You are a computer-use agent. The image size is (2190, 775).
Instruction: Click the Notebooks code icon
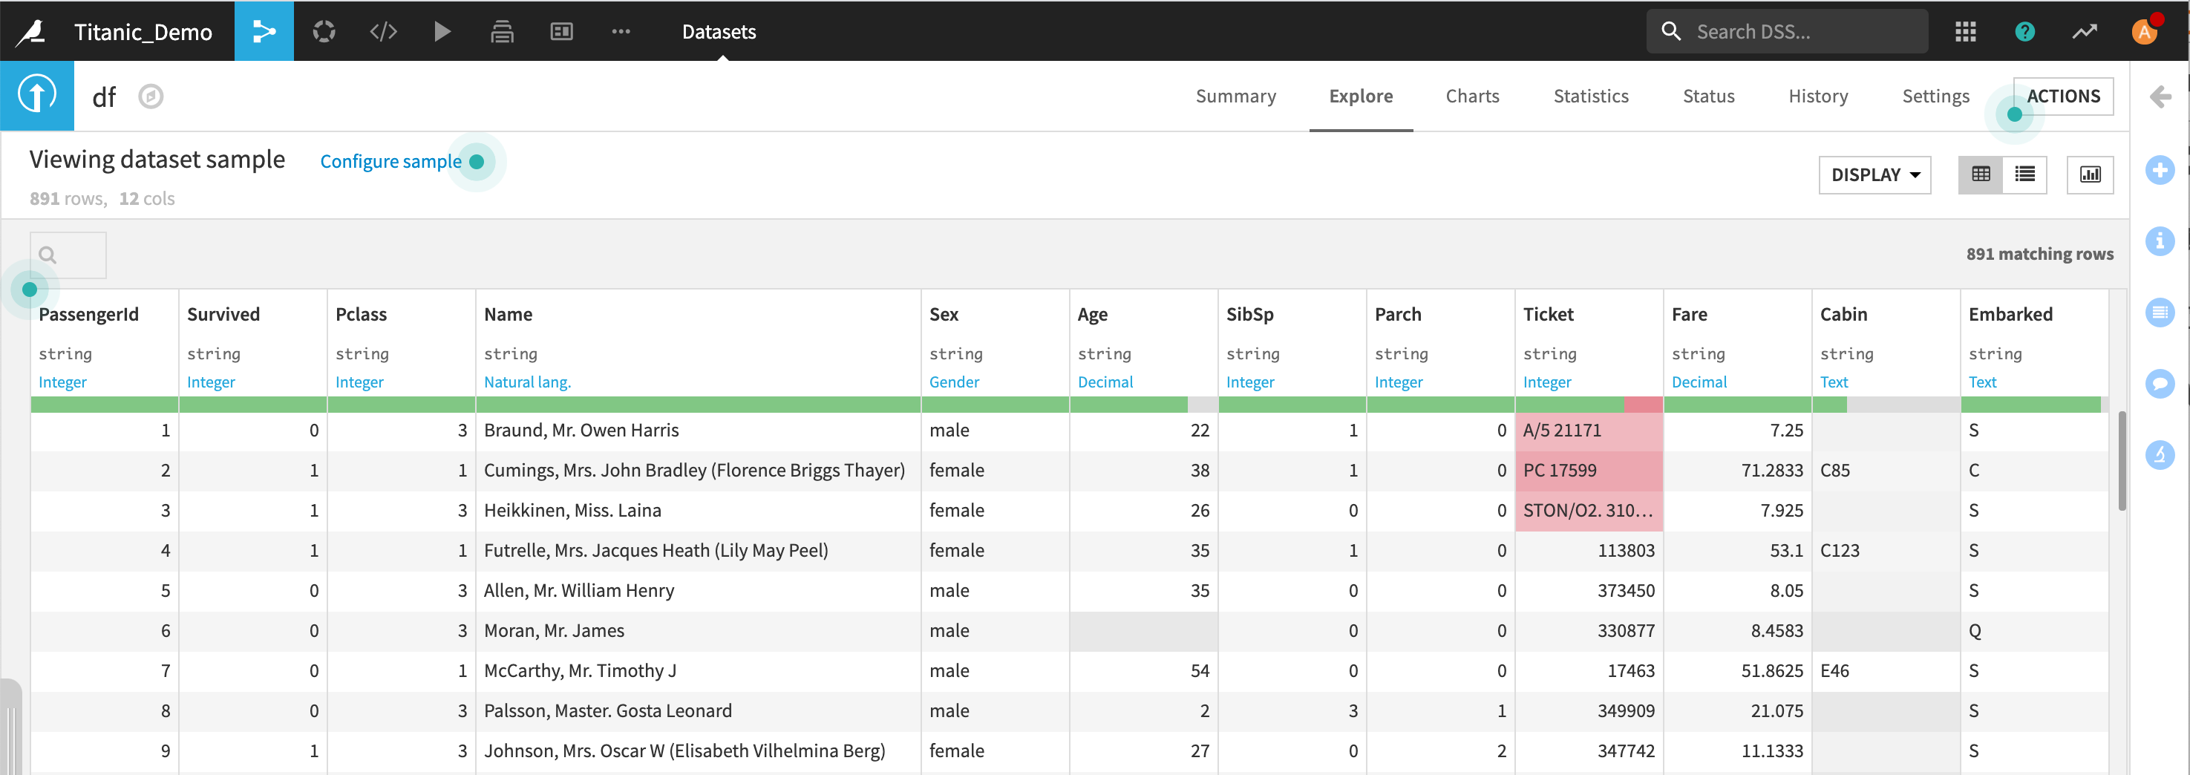coord(383,31)
